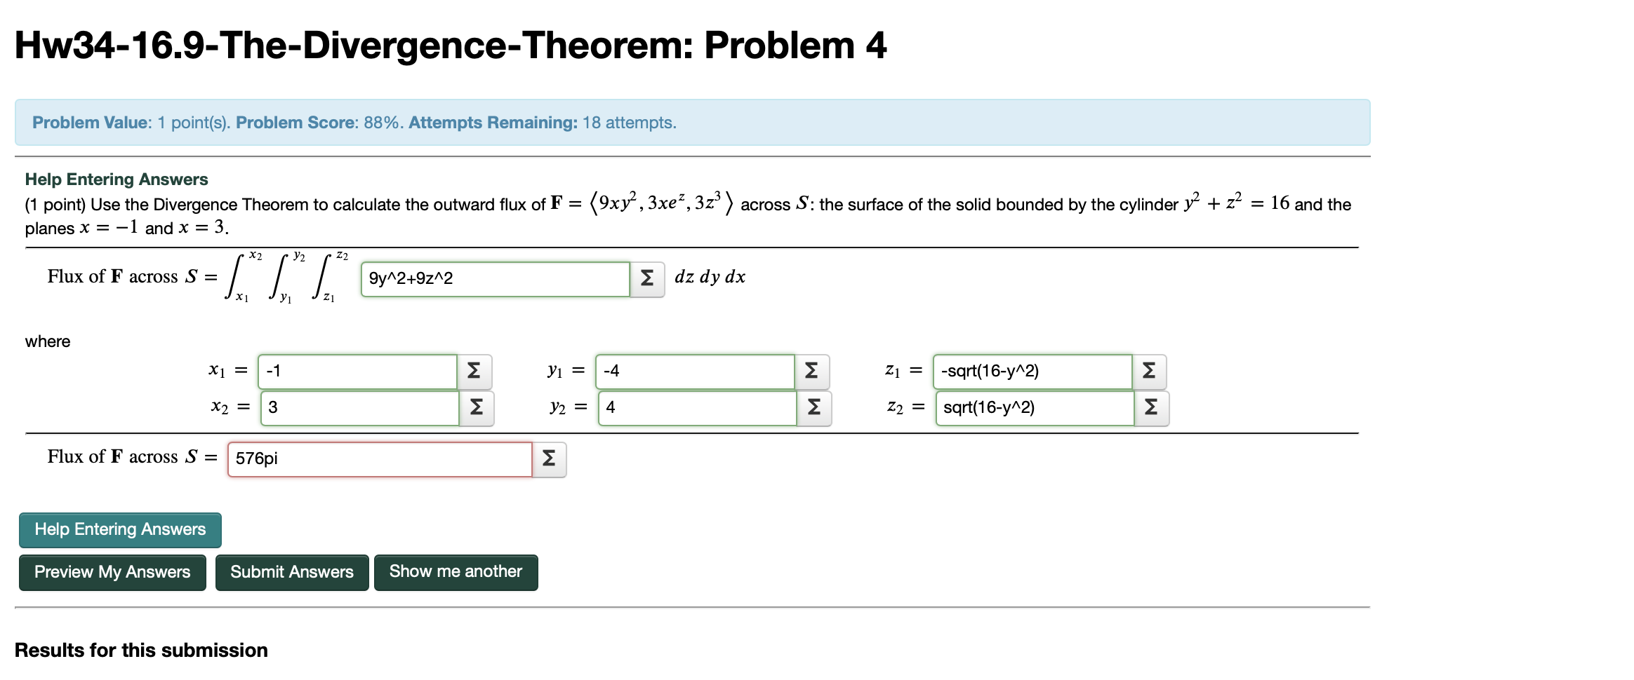Screen dimensions: 1634x680
Task: Click the flux answer field containing 576pi
Action: point(379,458)
